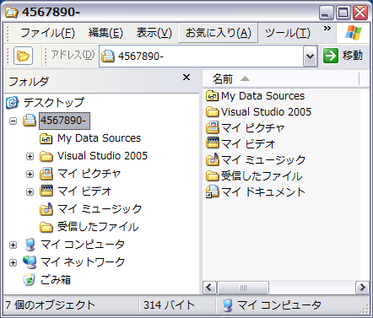Click the title bar folder icon
The image size is (373, 318).
coord(12,12)
